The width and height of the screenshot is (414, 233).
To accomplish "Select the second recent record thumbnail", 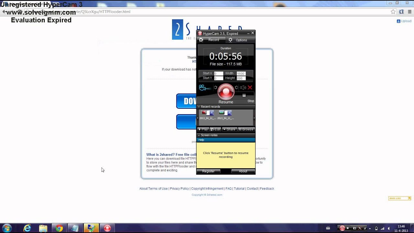I will (x=225, y=113).
